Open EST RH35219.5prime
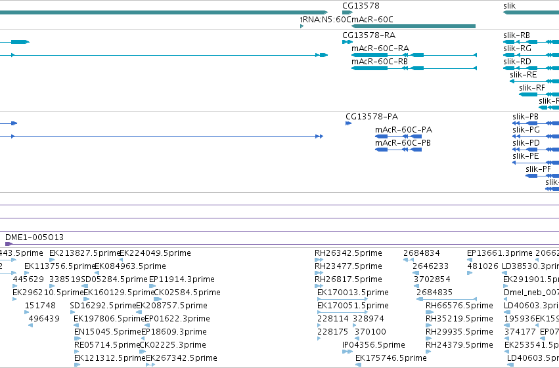Screen dimensions: 559x368 (x=460, y=319)
